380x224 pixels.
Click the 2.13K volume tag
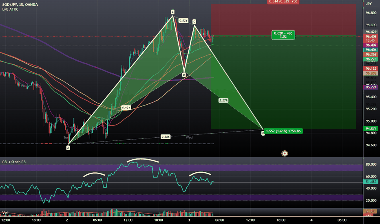pos(371,211)
